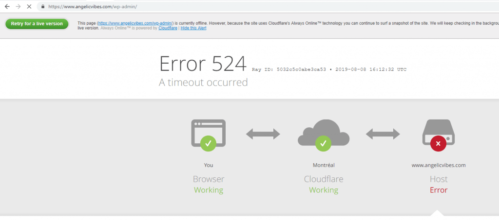Click the green 'Working' under Browser
499x220 pixels.
(x=209, y=190)
